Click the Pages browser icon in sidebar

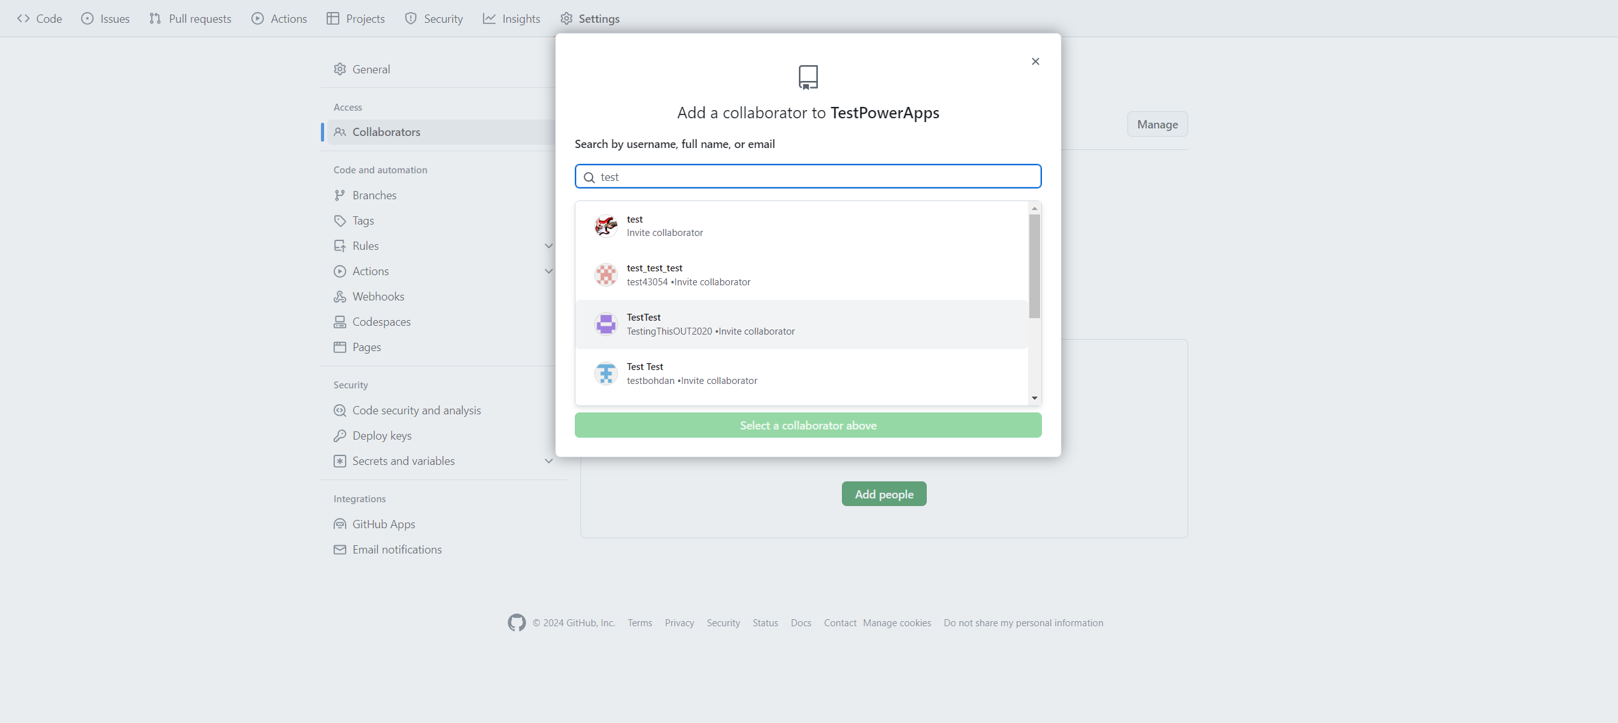[x=340, y=347]
